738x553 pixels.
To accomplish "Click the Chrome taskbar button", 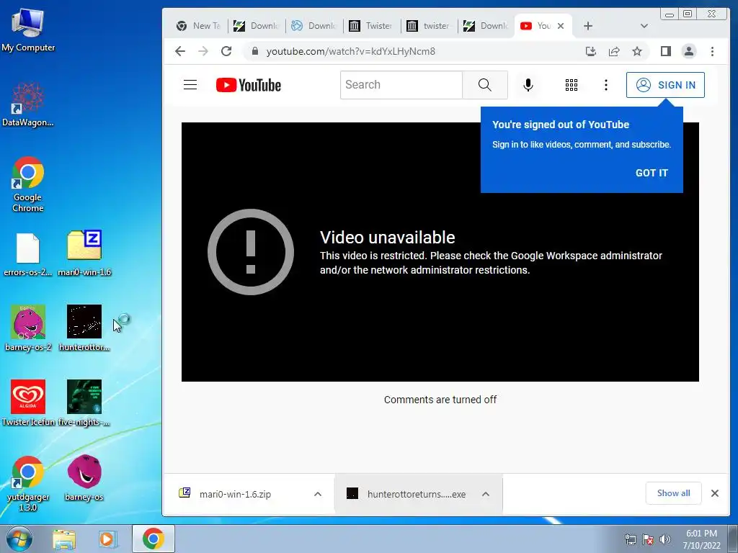I will tap(153, 539).
